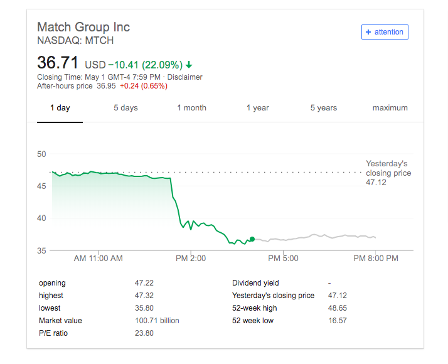Show the 1 year chart

pos(258,108)
